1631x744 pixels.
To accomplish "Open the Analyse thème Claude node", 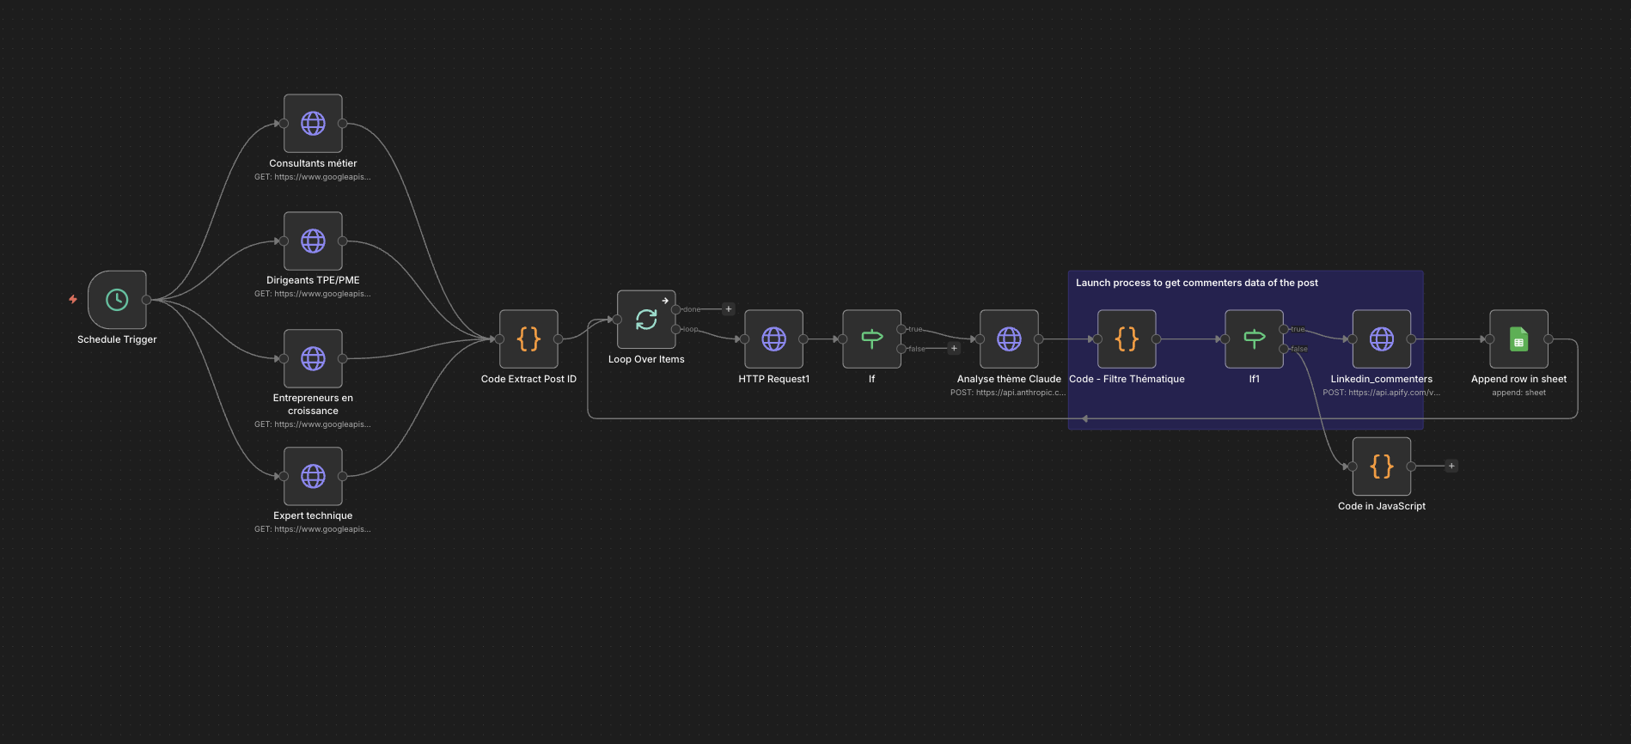I will pos(1009,339).
